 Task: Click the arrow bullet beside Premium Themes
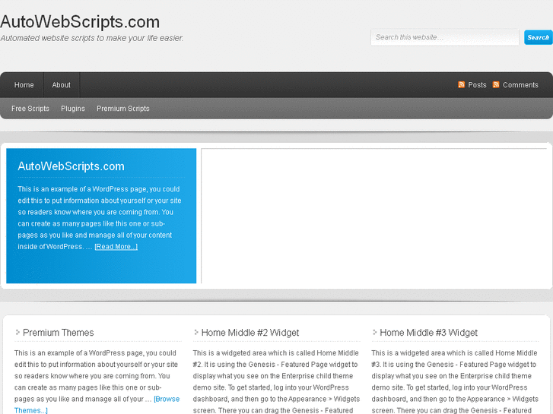pyautogui.click(x=17, y=332)
